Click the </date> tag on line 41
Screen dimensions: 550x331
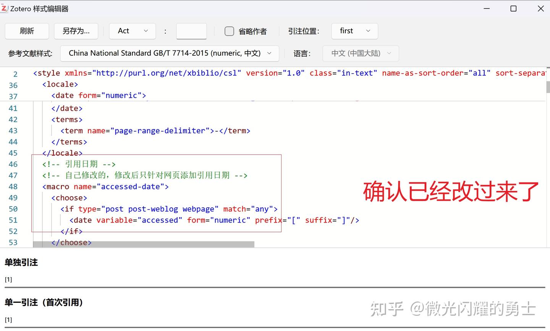(67, 108)
